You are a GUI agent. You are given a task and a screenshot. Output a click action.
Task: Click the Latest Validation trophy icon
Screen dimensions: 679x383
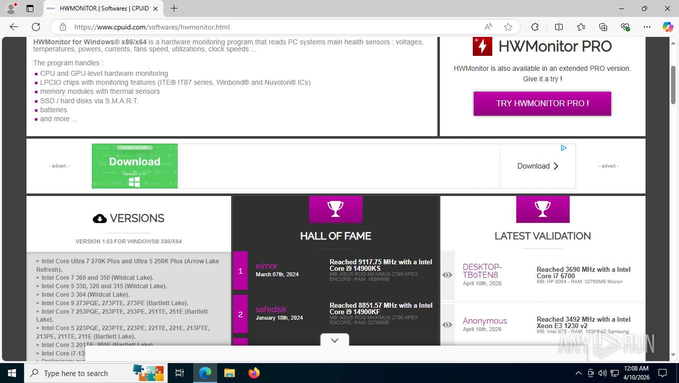pos(543,209)
